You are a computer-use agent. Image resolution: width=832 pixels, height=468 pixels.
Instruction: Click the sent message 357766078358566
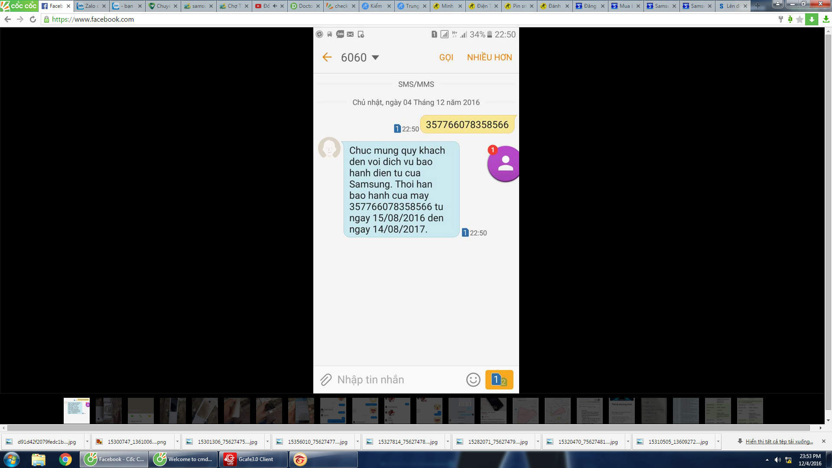click(x=467, y=125)
